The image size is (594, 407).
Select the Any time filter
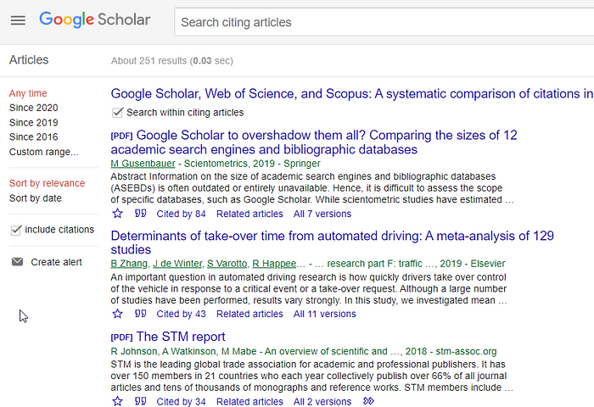point(28,93)
